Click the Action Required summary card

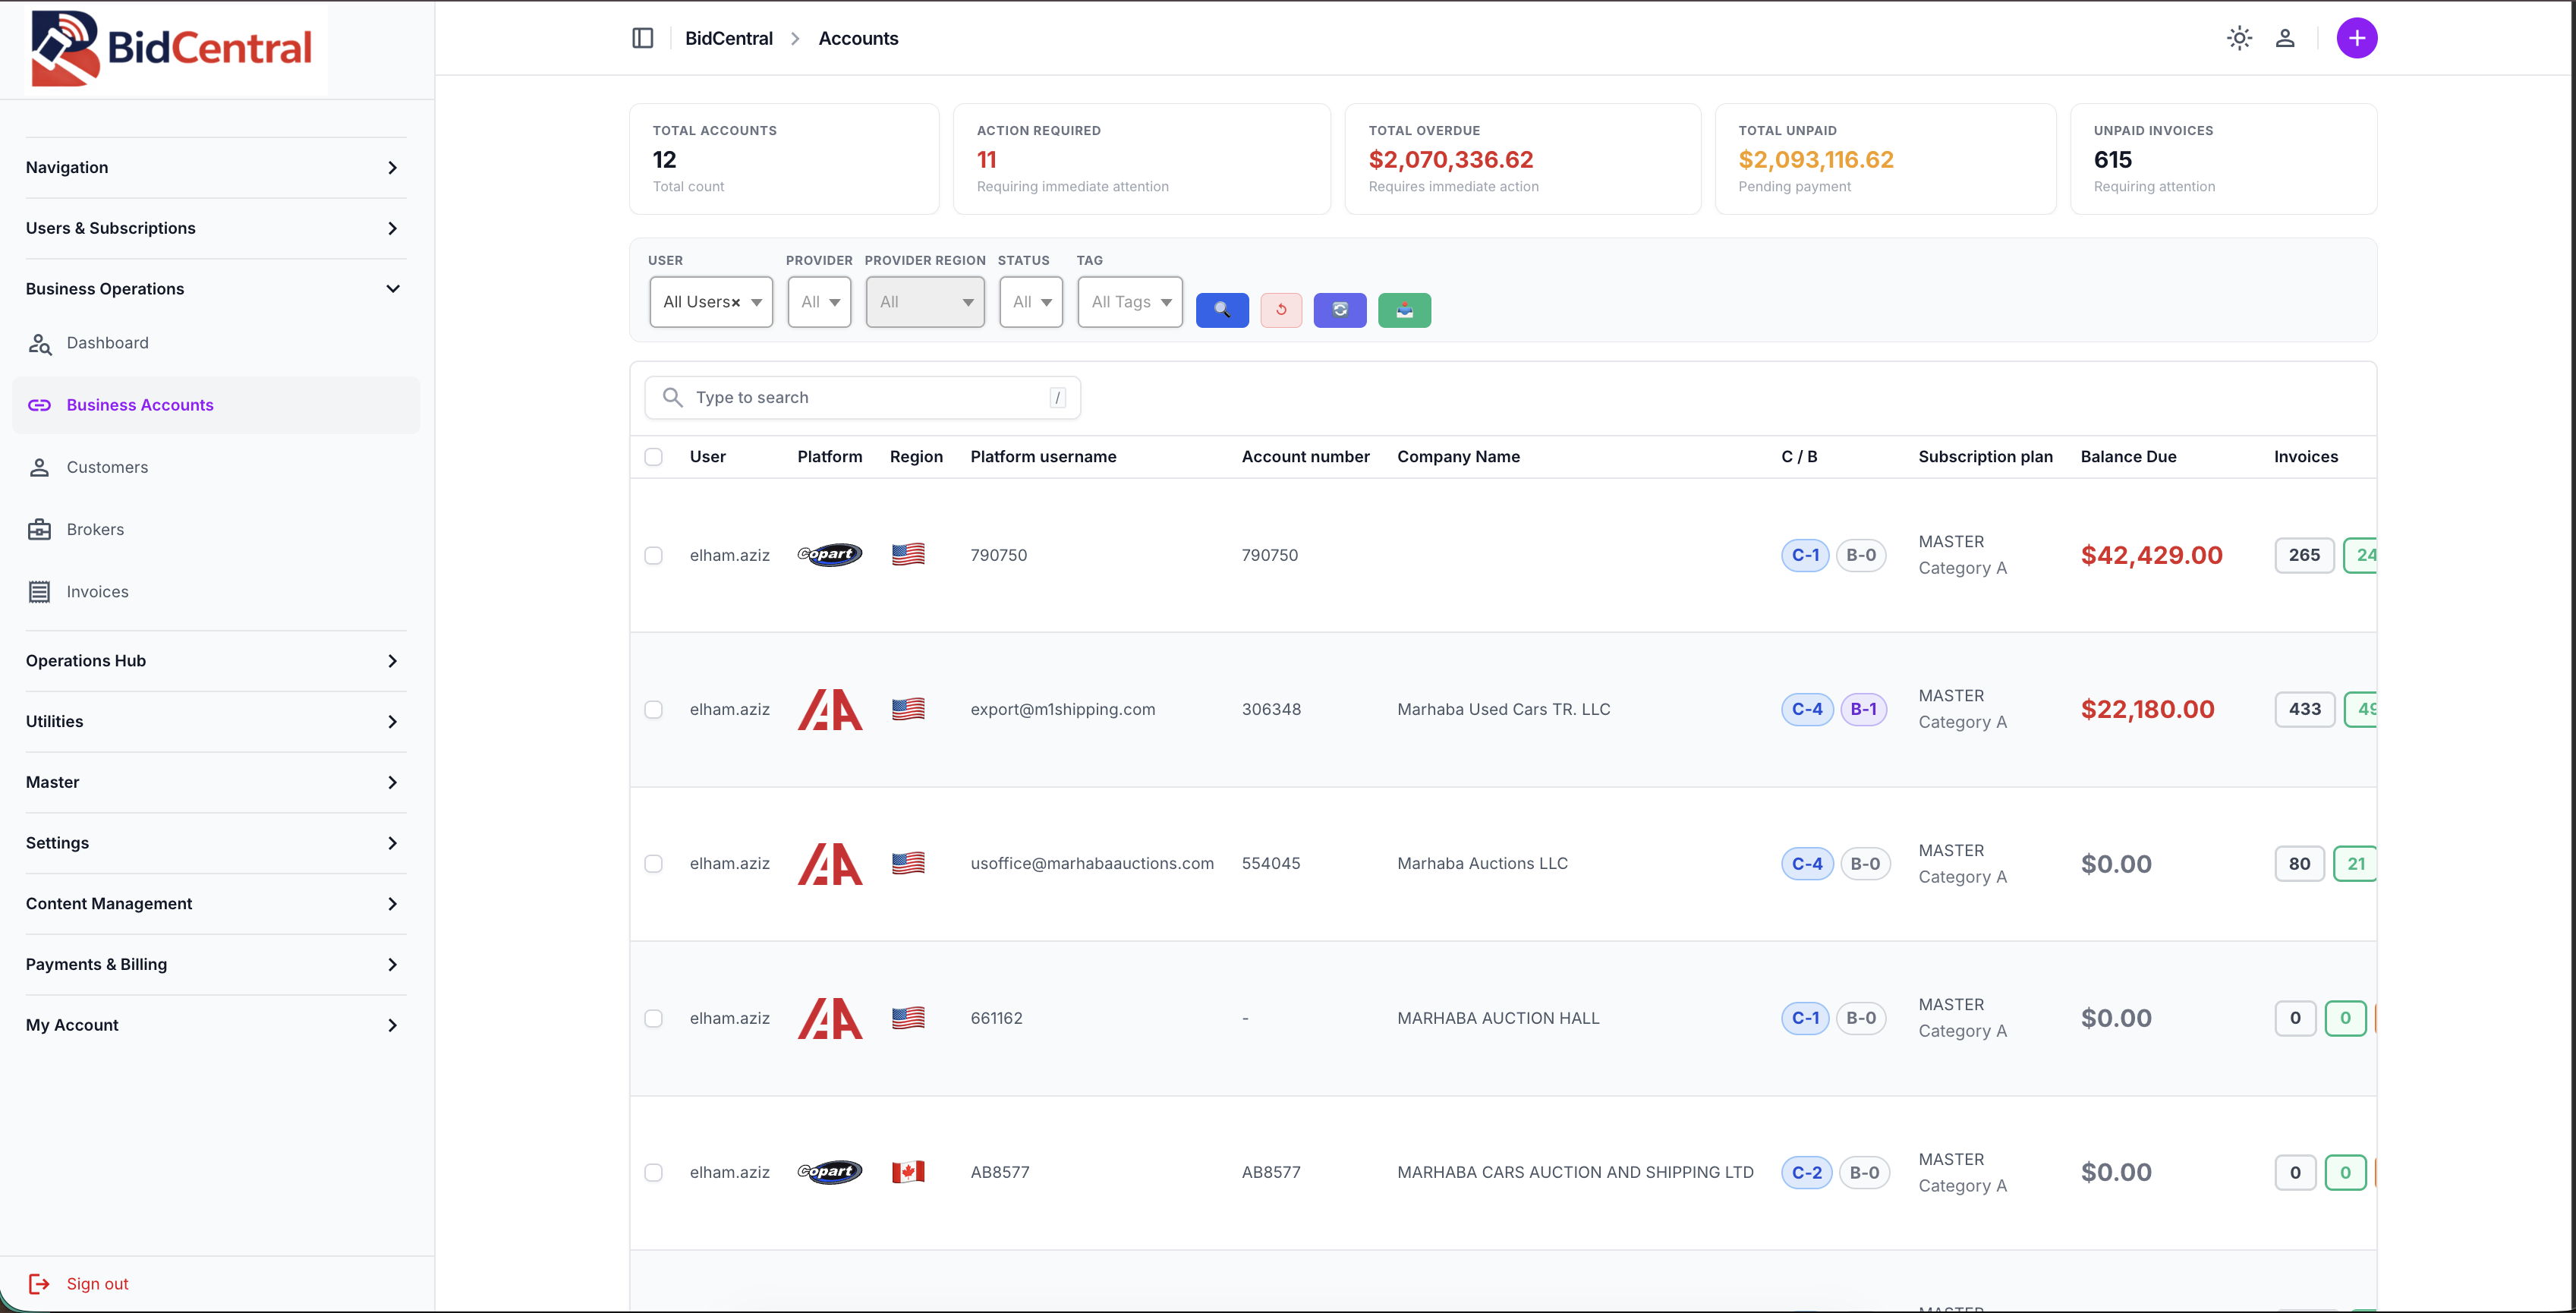(1141, 159)
